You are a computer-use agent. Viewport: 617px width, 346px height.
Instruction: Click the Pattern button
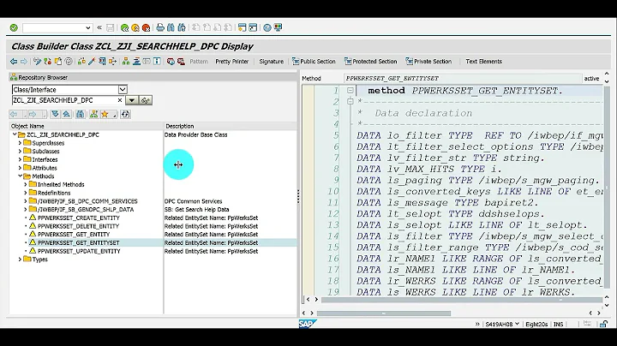click(x=198, y=62)
